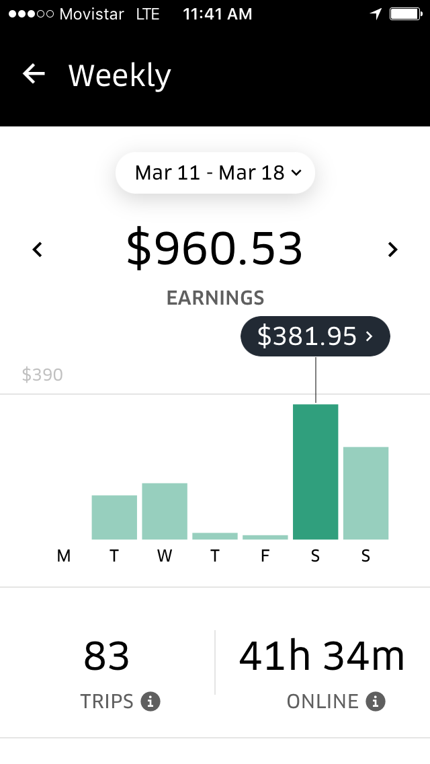The width and height of the screenshot is (430, 764).
Task: Tap the Trips info icon
Action: point(150,702)
